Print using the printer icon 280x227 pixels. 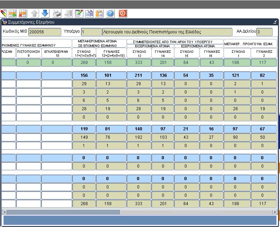point(57,13)
